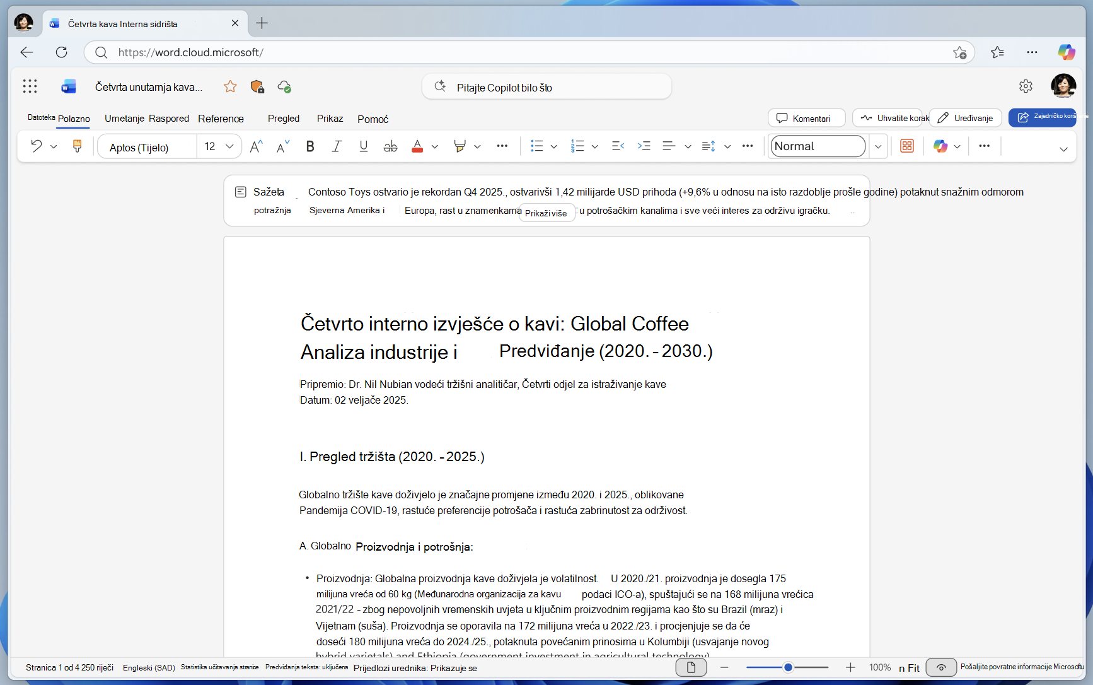Apply text highlight color
The image size is (1093, 685).
[460, 146]
